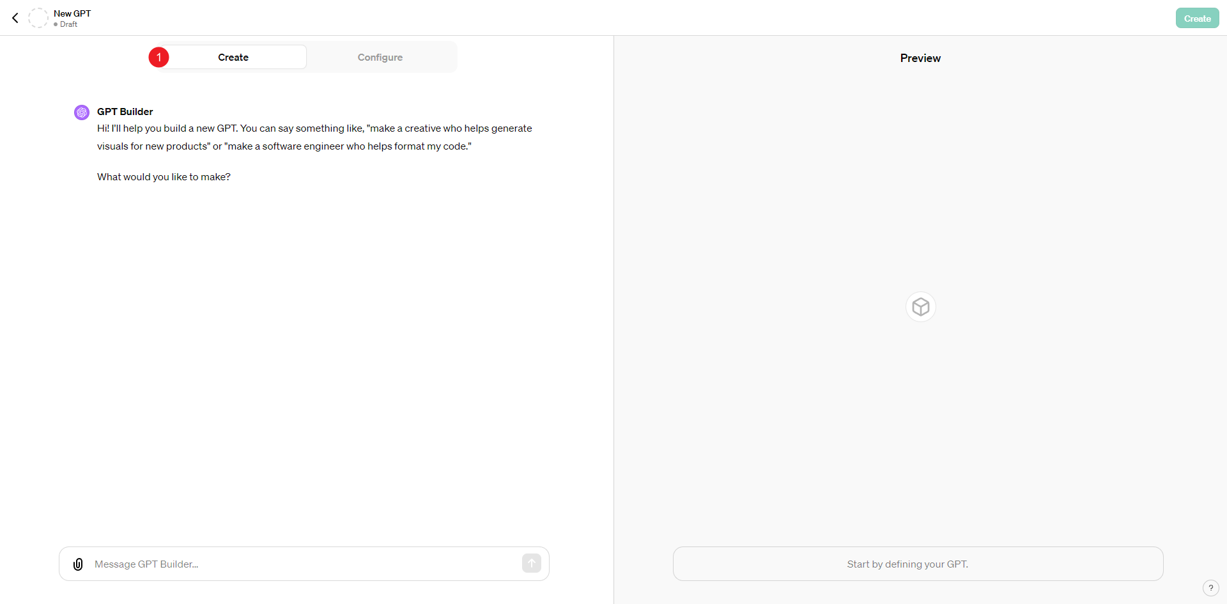
Task: Click the New GPT title text
Action: 72,13
